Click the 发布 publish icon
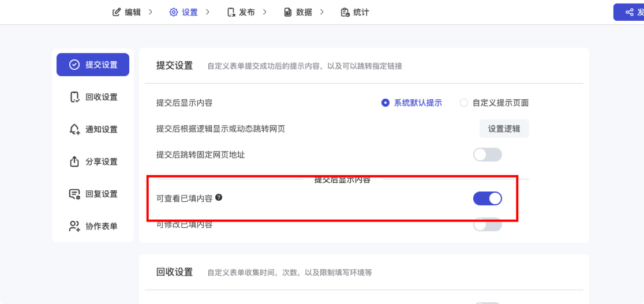644x304 pixels. point(231,12)
